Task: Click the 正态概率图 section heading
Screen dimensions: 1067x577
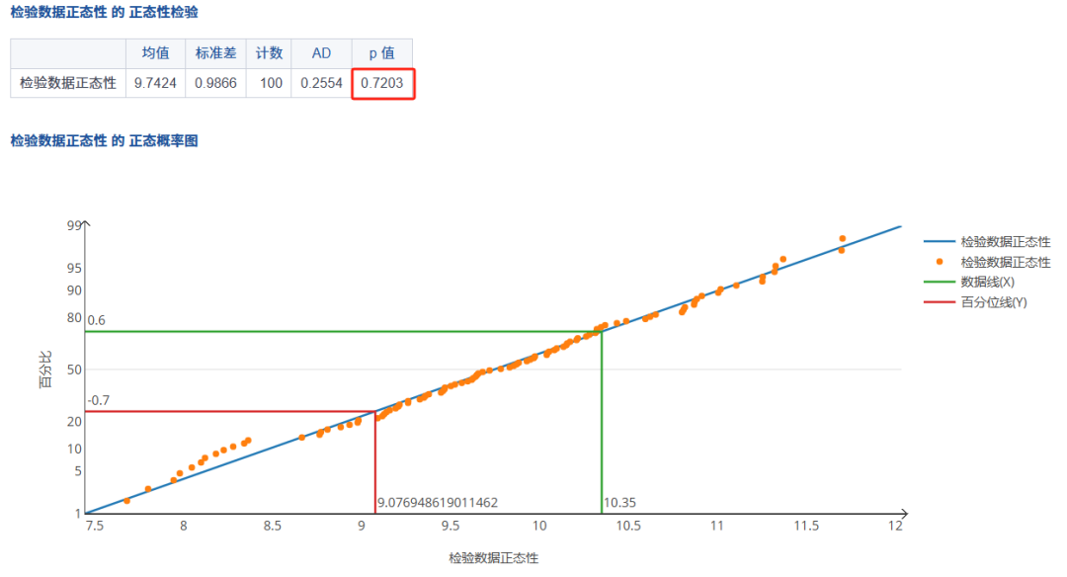Action: coord(104,141)
